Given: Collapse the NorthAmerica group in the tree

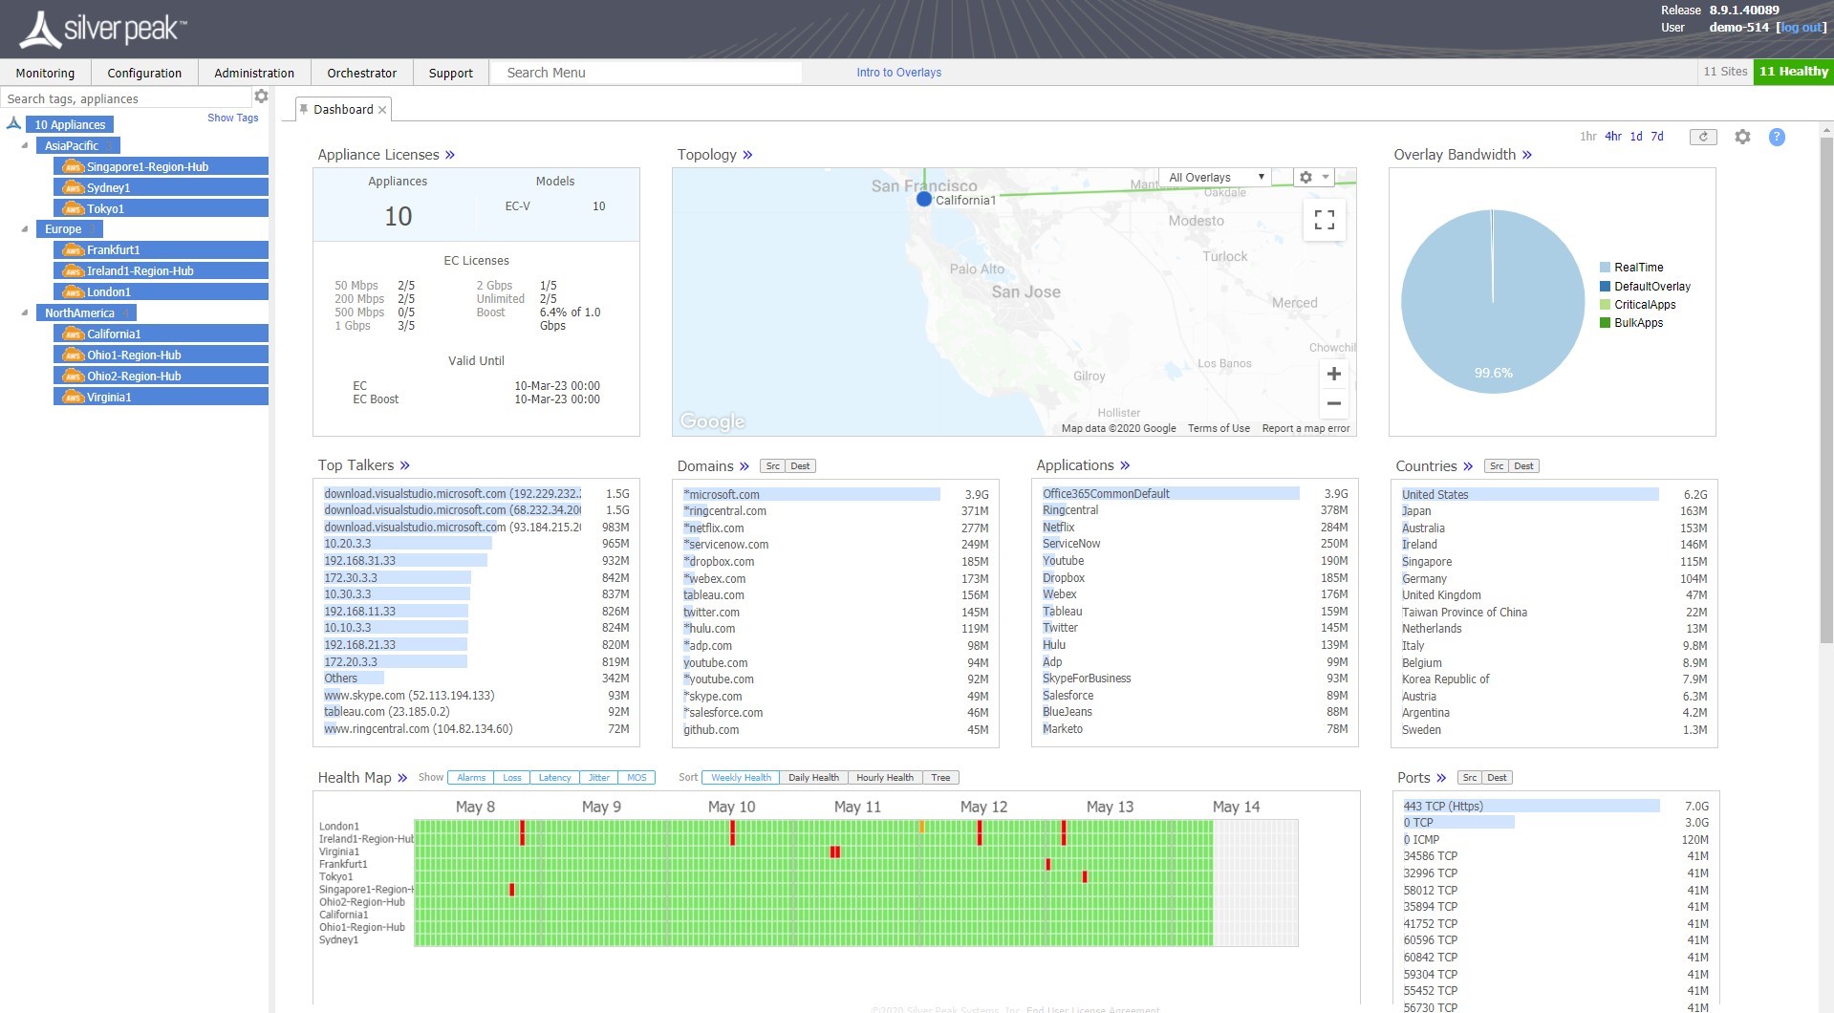Looking at the screenshot, I should click(25, 313).
